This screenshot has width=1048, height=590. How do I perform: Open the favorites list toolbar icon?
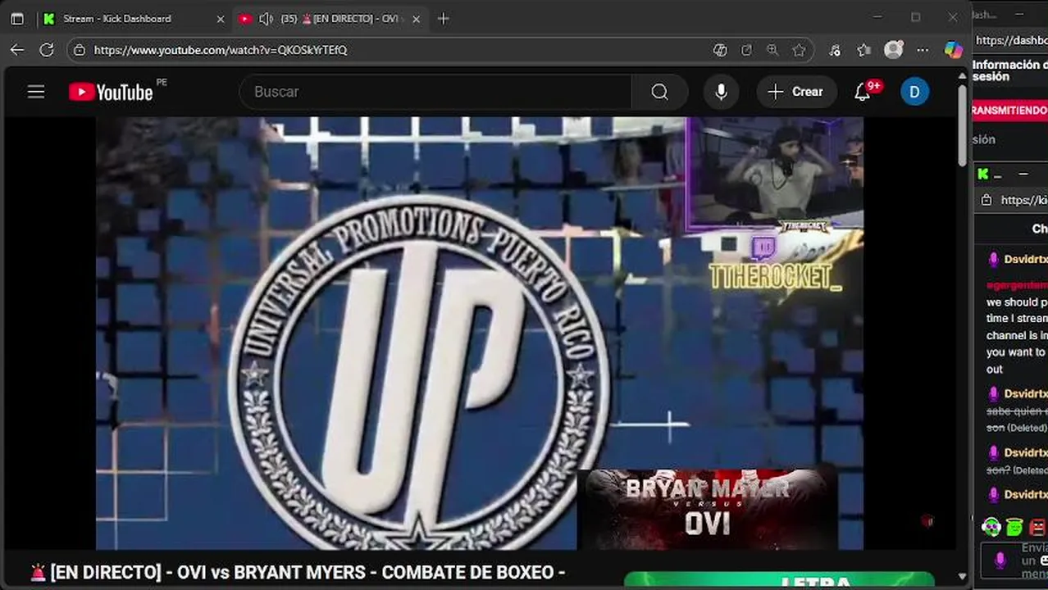point(863,50)
